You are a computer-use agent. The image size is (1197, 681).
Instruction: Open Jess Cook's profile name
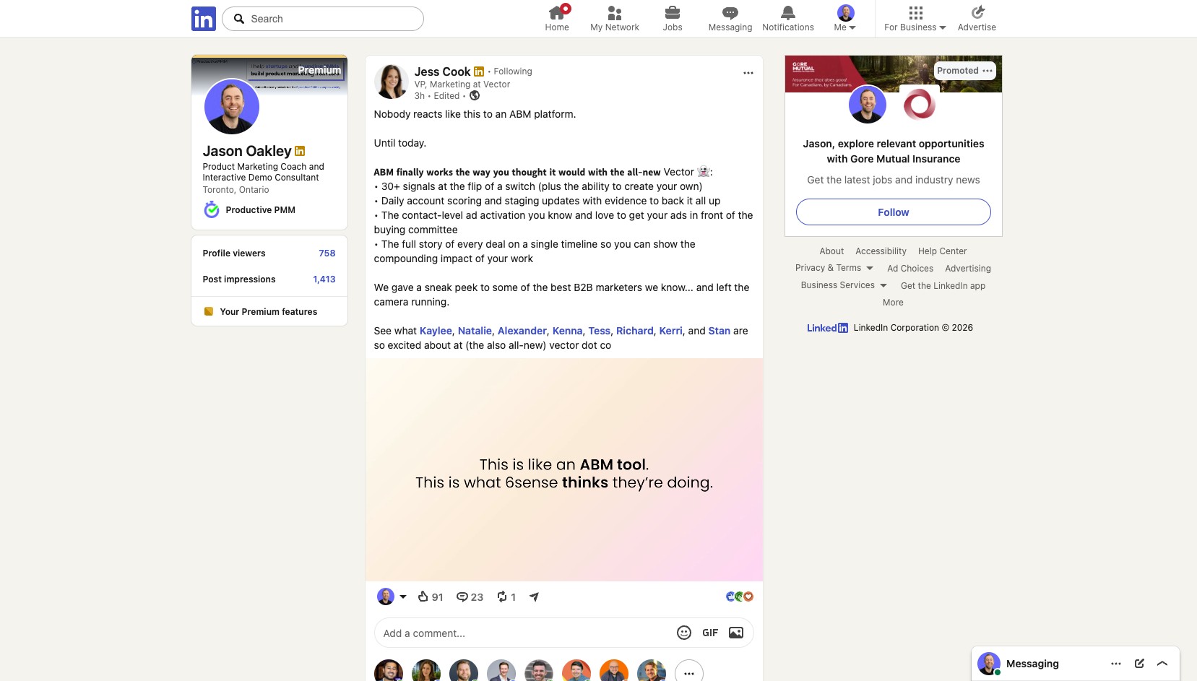tap(442, 71)
